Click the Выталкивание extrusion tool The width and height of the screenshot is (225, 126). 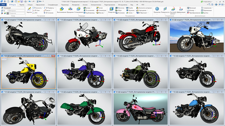click(x=62, y=10)
